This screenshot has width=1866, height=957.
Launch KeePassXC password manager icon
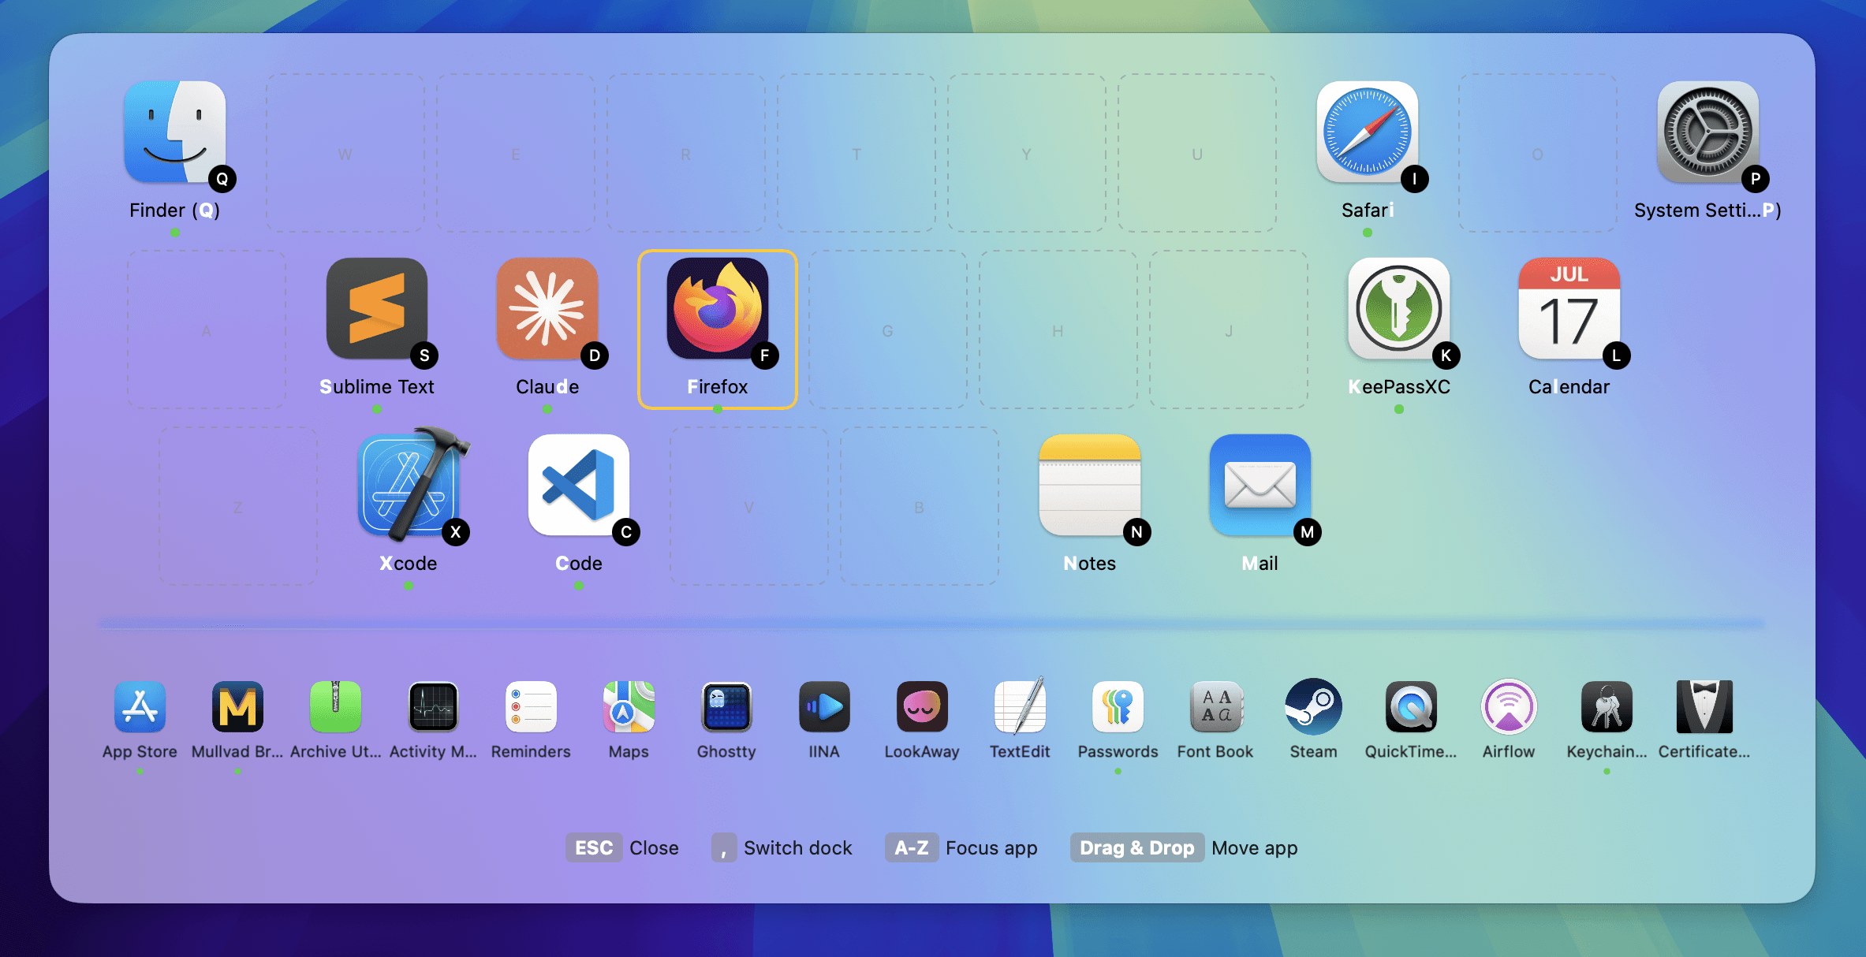(x=1399, y=308)
